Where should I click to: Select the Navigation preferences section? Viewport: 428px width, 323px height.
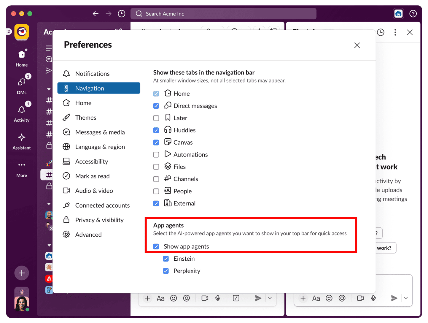pos(99,88)
